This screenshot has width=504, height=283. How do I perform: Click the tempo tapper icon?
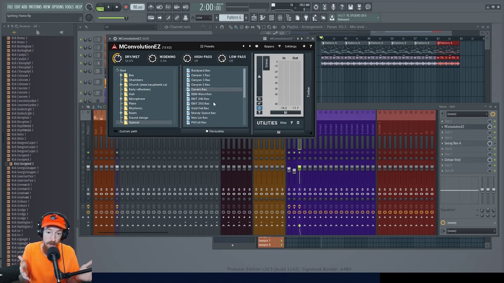(x=315, y=18)
